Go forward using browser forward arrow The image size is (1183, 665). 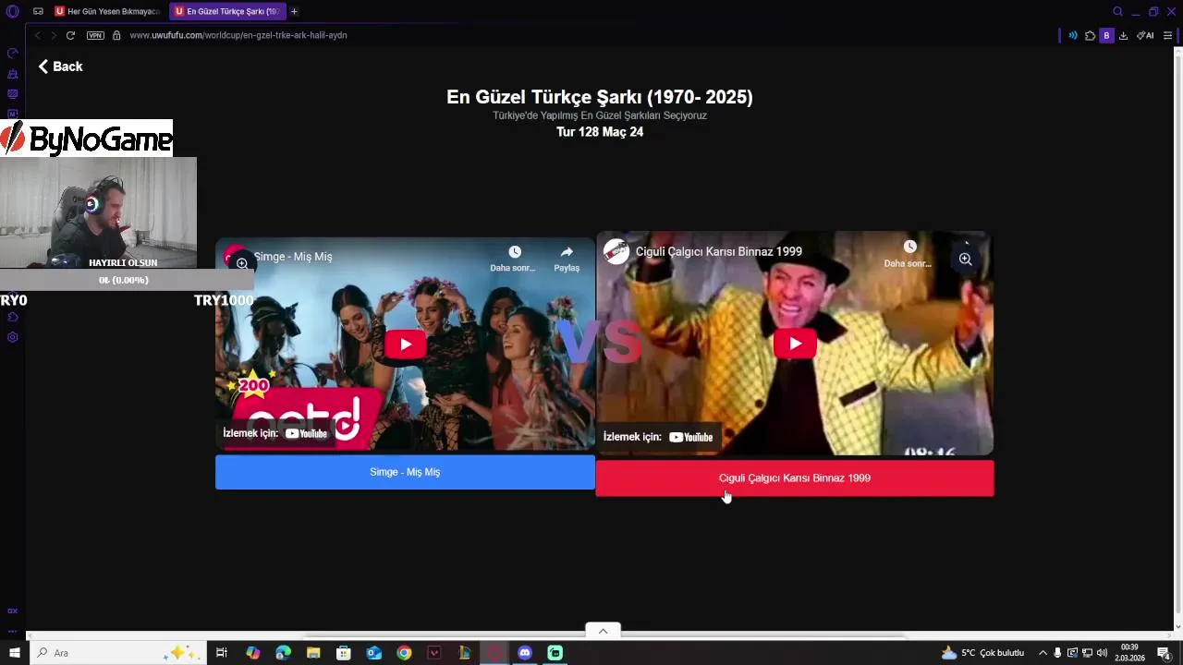coord(54,35)
